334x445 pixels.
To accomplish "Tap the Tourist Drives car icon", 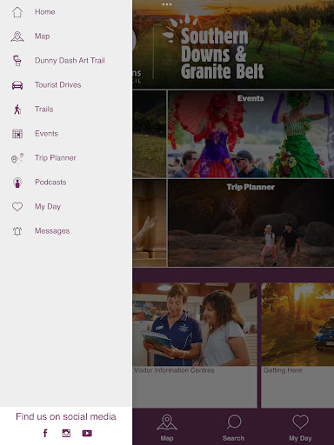I will pos(17,85).
